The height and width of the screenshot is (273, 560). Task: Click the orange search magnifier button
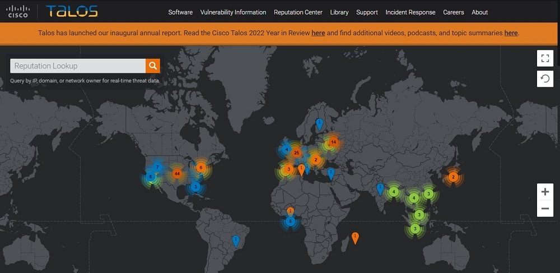pyautogui.click(x=153, y=66)
